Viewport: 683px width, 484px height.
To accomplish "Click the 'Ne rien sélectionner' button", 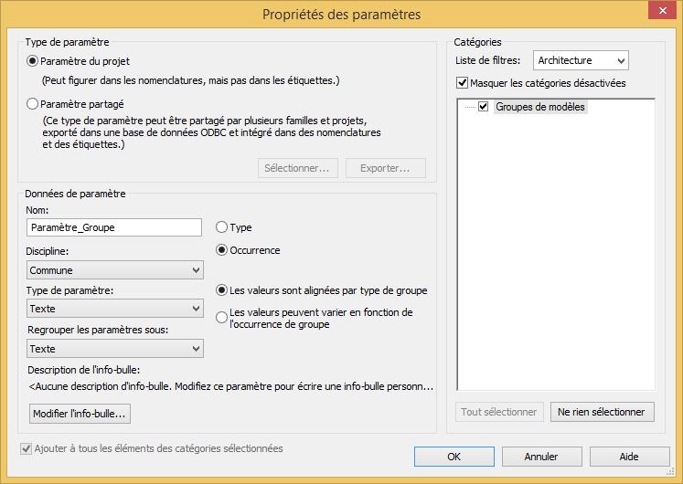I will click(x=603, y=412).
